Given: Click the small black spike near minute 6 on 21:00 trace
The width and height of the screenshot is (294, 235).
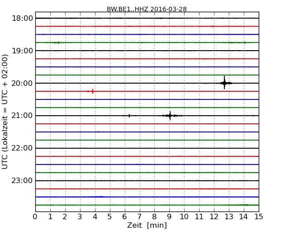Looking at the screenshot, I should coord(129,116).
